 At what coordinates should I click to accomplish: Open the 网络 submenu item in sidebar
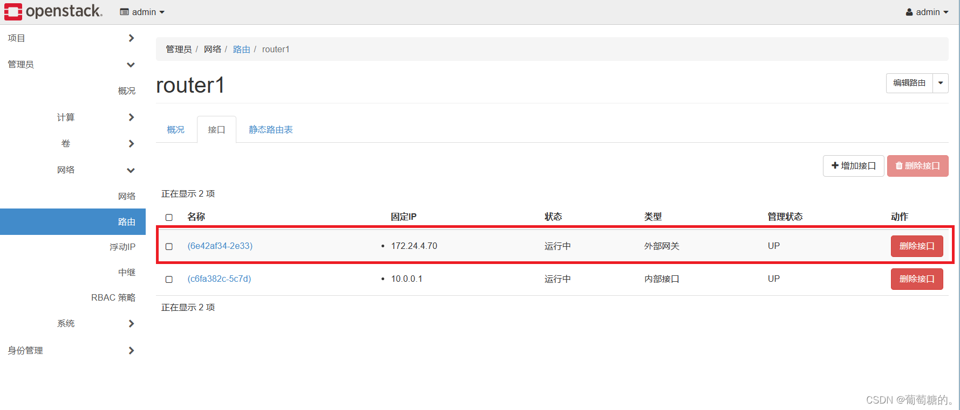pos(127,196)
